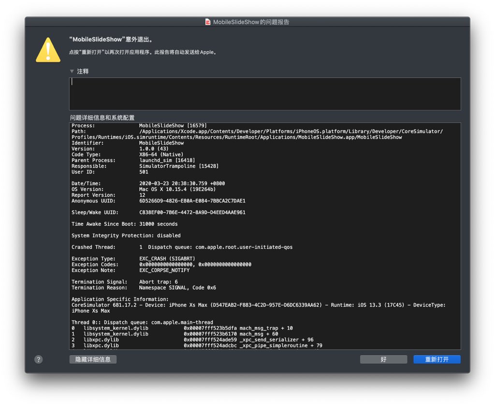Click the yellow warning triangle icon

click(x=48, y=50)
